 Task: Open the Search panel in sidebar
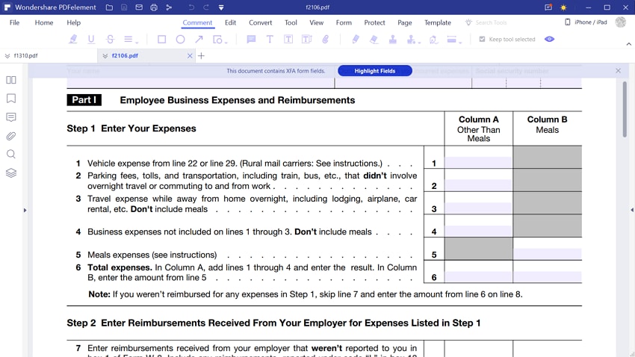tap(11, 154)
